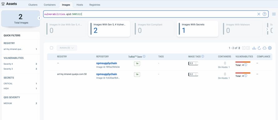Image resolution: width=278 pixels, height=120 pixels.
Task: Refresh the images table
Action: click(x=259, y=48)
